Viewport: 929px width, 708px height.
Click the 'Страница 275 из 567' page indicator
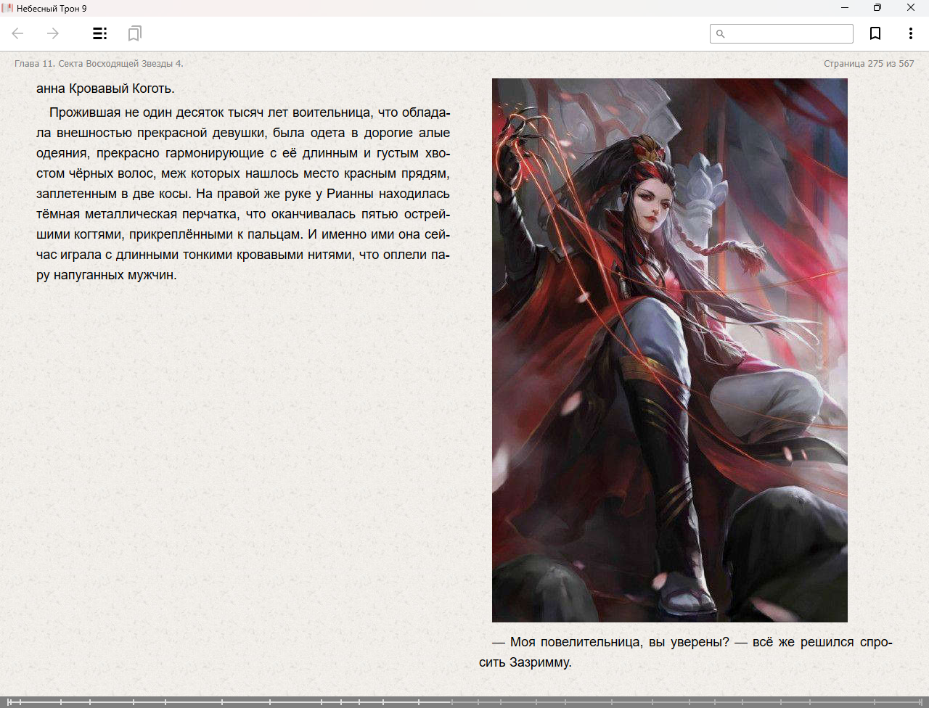pyautogui.click(x=868, y=64)
